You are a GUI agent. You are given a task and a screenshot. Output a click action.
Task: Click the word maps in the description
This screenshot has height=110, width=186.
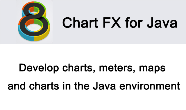pos(152,69)
